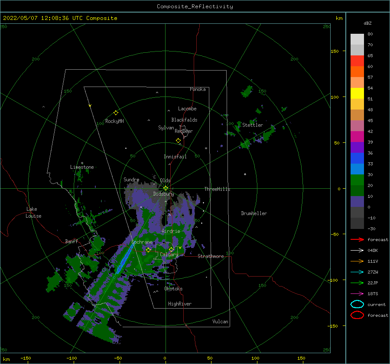Click the cyan 27ZW arrow in legend
The image size is (390, 364).
coord(357,272)
